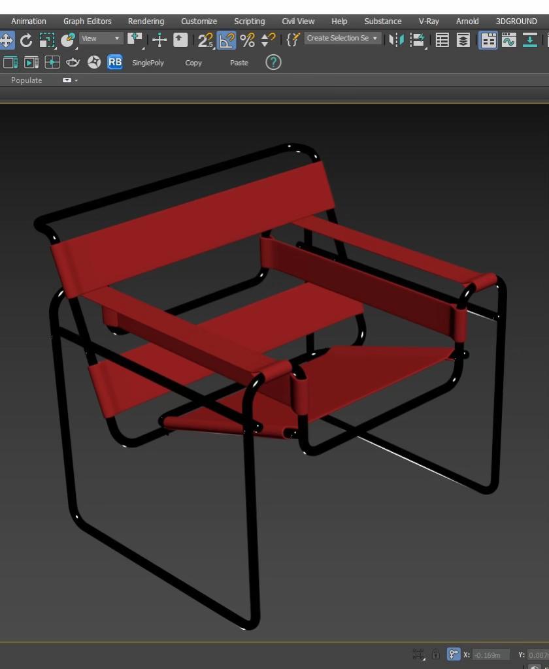Viewport: 549px width, 669px height.
Task: Click the teapot render icon
Action: pyautogui.click(x=73, y=63)
